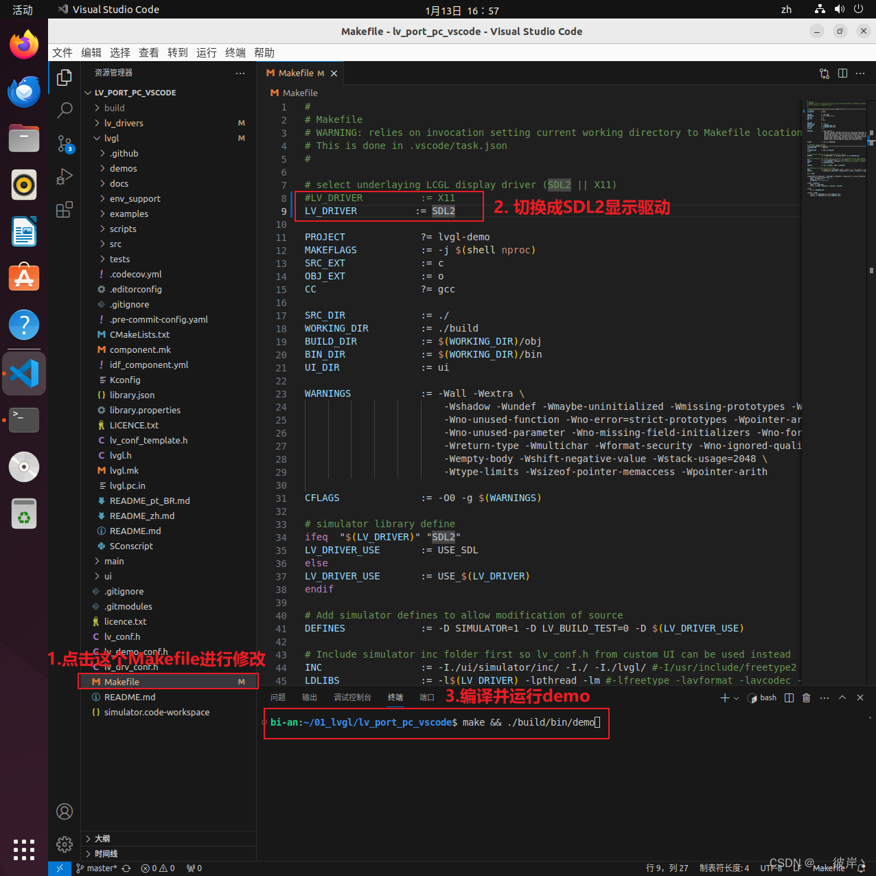Synchronize changes via the status bar icon
The image size is (876, 876).
coord(126,868)
